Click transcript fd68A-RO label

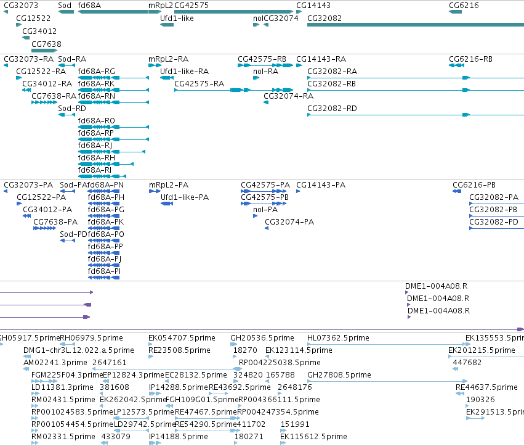96,120
